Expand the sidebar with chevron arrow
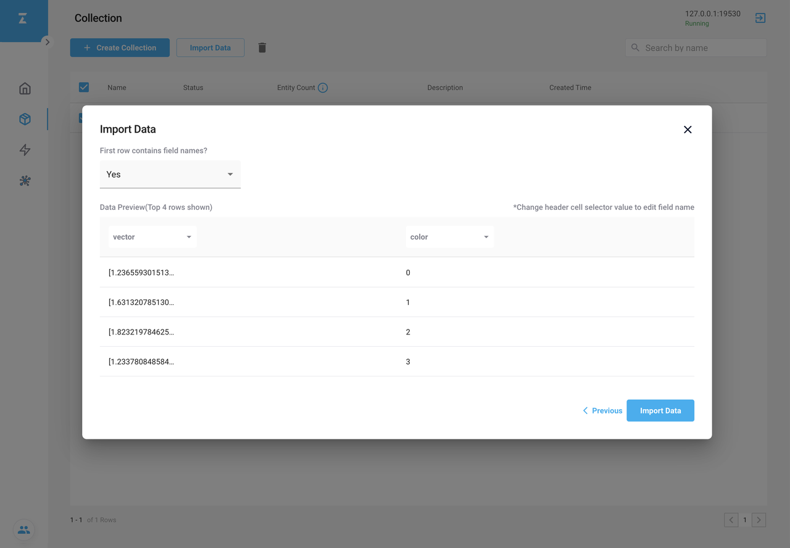 pos(48,42)
